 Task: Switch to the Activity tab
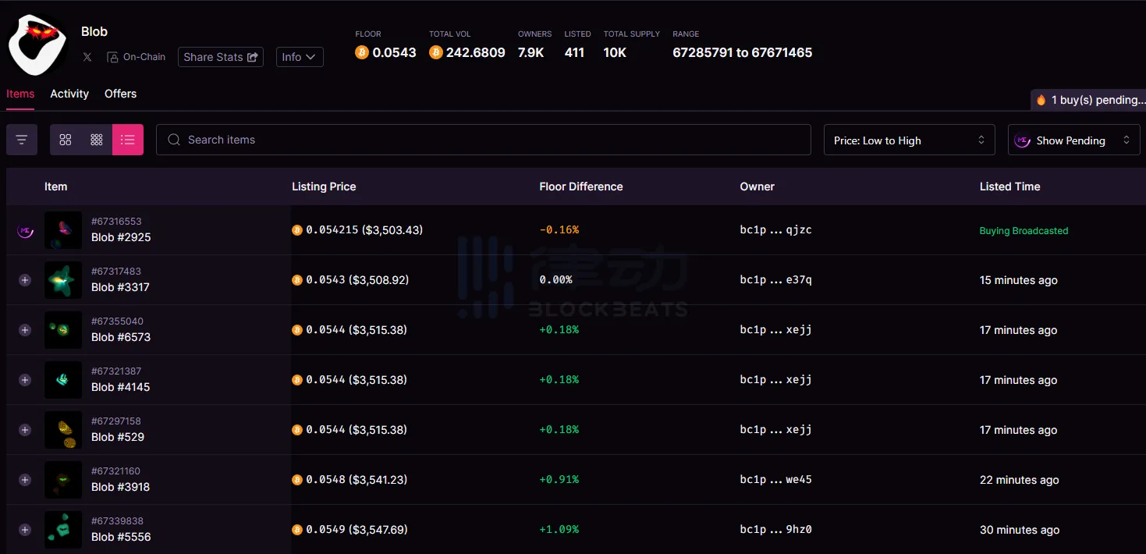click(69, 94)
